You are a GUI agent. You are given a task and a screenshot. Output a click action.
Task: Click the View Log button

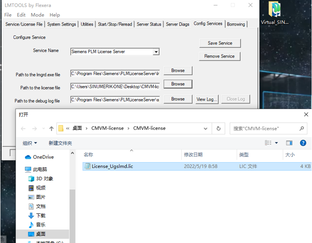click(x=207, y=99)
